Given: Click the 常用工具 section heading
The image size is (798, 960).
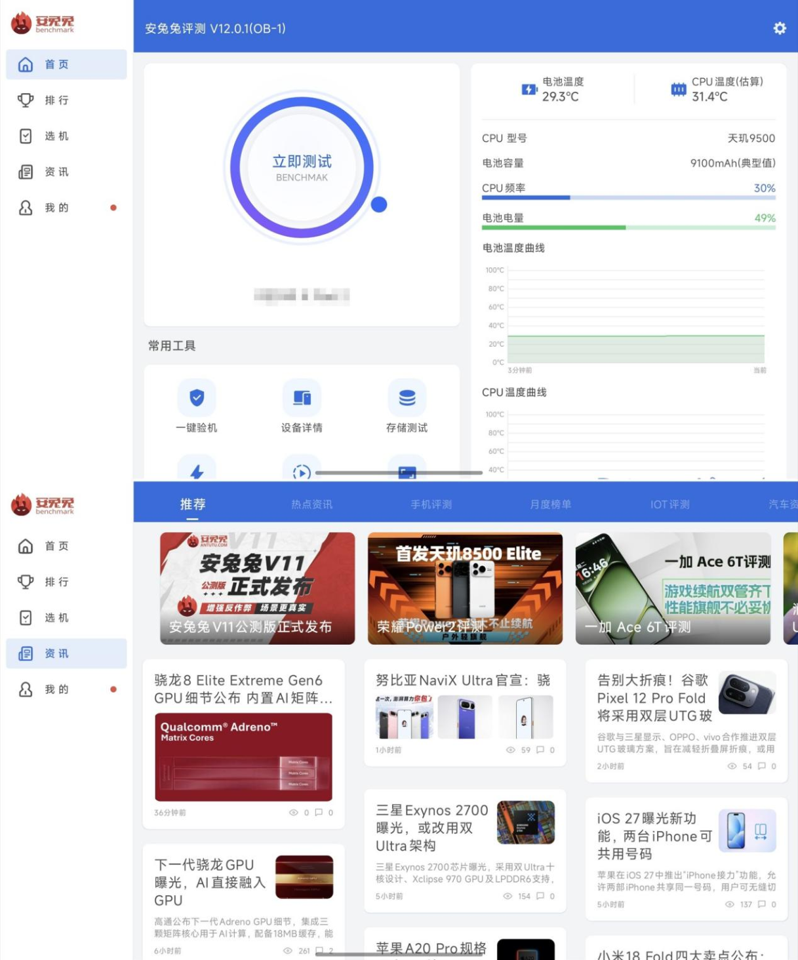Looking at the screenshot, I should [x=172, y=345].
